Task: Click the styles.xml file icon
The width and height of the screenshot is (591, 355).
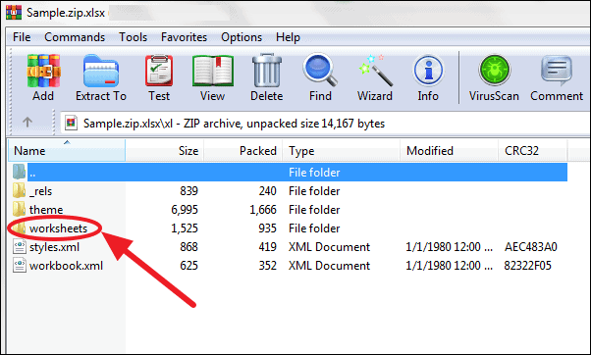Action: (20, 246)
